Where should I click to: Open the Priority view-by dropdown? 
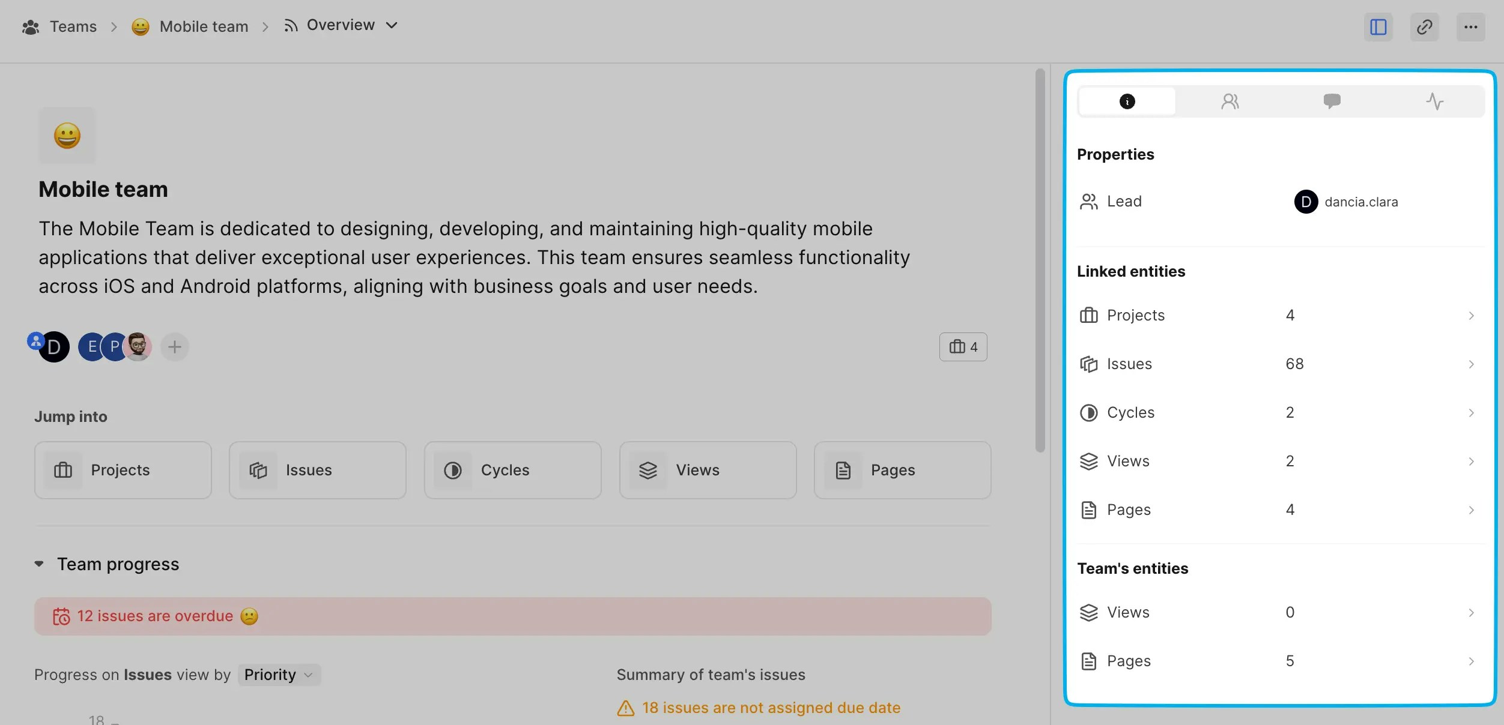coord(279,675)
